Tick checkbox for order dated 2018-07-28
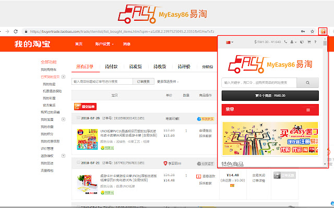Screen dimensions: 334x208 (x=78, y=118)
